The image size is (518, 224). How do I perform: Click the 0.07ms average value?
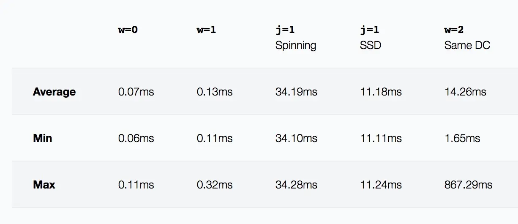(136, 92)
